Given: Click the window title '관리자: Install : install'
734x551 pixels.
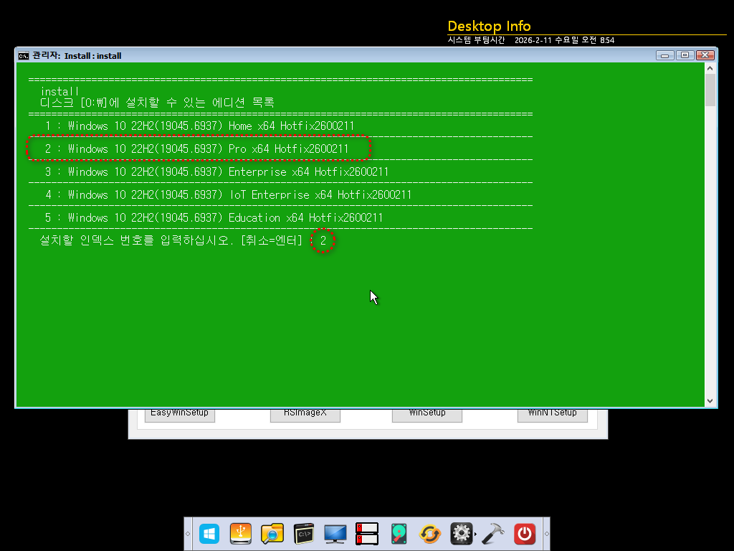Looking at the screenshot, I should click(x=77, y=56).
